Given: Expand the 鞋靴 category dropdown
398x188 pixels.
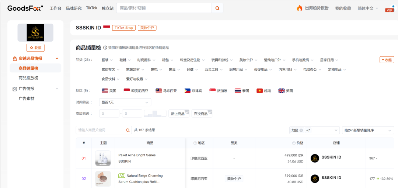Looking at the screenshot, I should (x=125, y=60).
